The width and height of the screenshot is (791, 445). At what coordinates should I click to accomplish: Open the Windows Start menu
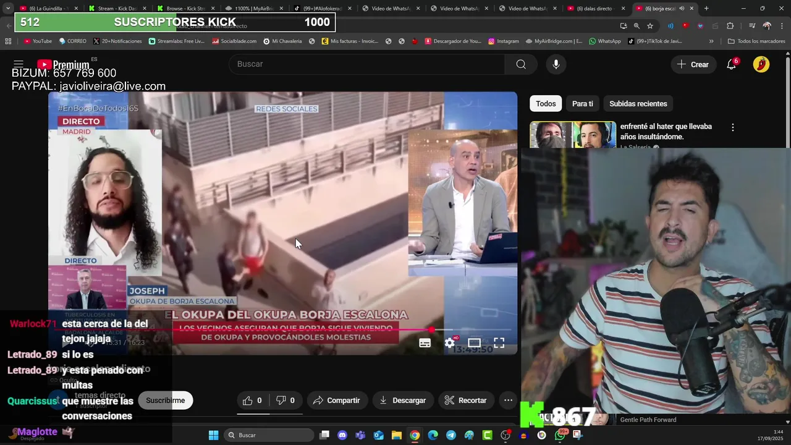point(213,435)
